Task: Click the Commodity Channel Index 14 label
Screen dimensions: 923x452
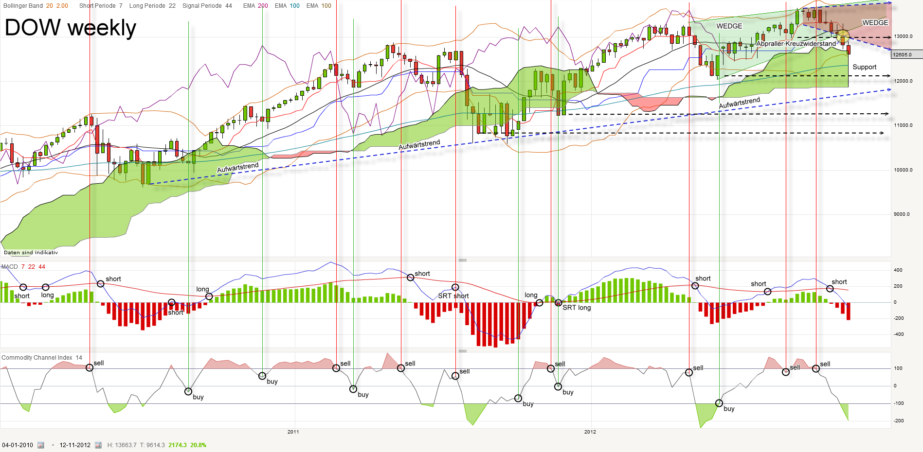Action: point(42,357)
